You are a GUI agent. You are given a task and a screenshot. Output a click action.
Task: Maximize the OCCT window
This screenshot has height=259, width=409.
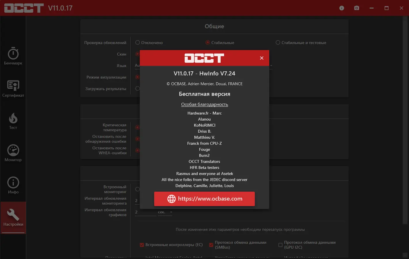click(387, 8)
